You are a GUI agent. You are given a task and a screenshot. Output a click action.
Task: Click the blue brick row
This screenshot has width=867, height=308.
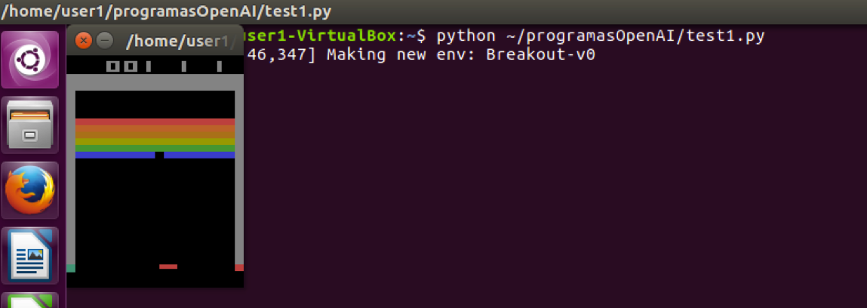[x=113, y=156]
